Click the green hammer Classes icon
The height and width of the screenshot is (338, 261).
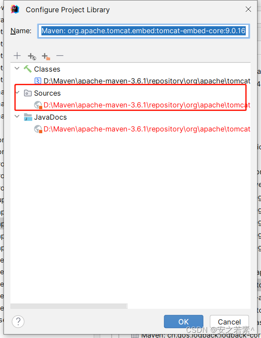pyautogui.click(x=28, y=69)
